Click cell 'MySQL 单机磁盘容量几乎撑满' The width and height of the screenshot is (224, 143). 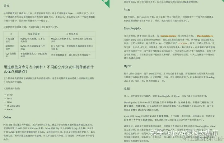tap(34, 47)
